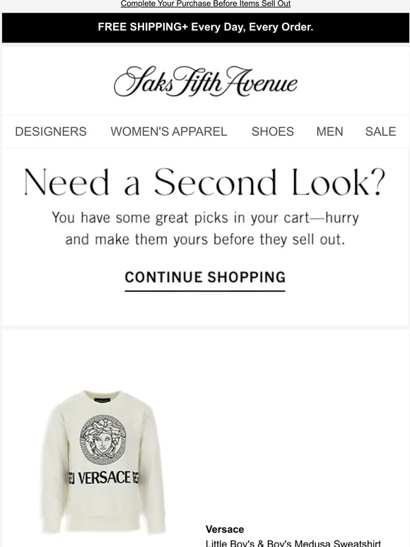The image size is (410, 547).
Task: Open Complete Your Purchase preheader link
Action: (206, 4)
